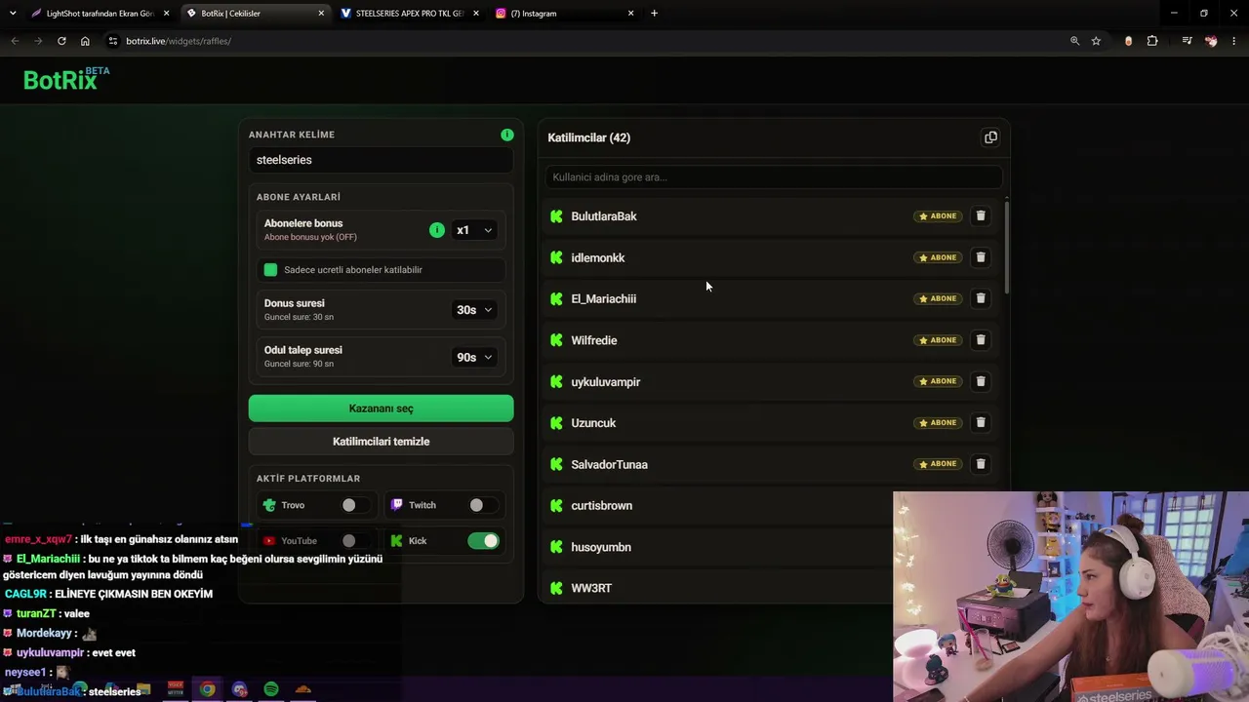This screenshot has height=702, width=1249.
Task: Click the info icon beside Anahtar Kelime
Action: click(x=507, y=135)
